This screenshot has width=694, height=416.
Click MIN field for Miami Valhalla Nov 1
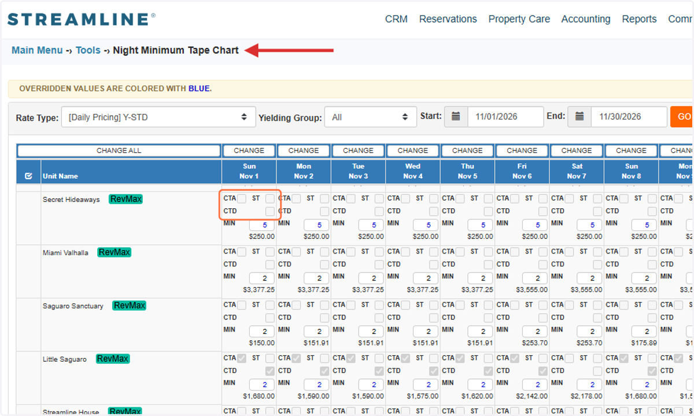(262, 278)
